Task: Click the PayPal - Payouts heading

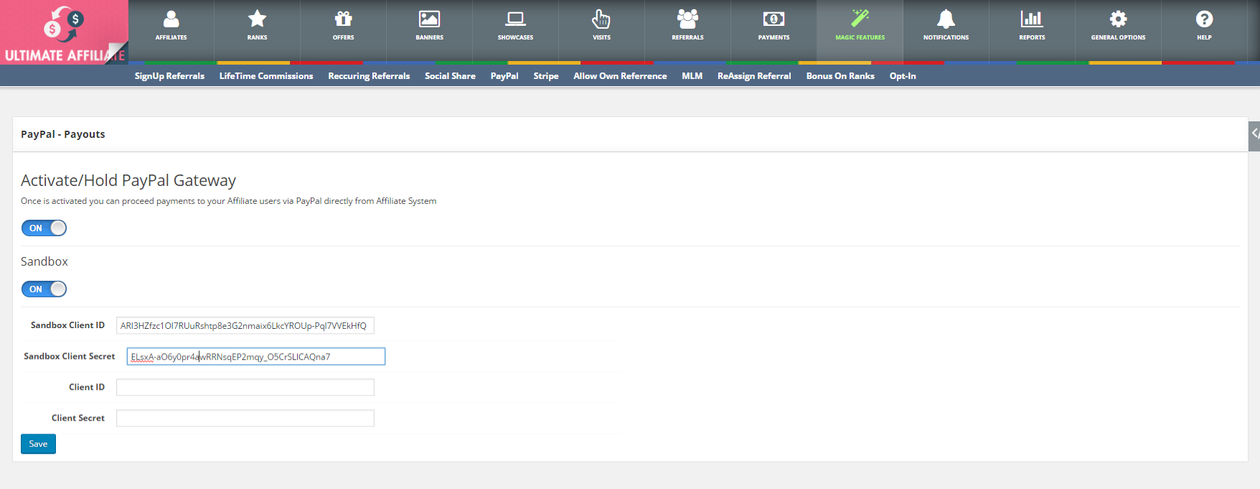Action: point(63,134)
